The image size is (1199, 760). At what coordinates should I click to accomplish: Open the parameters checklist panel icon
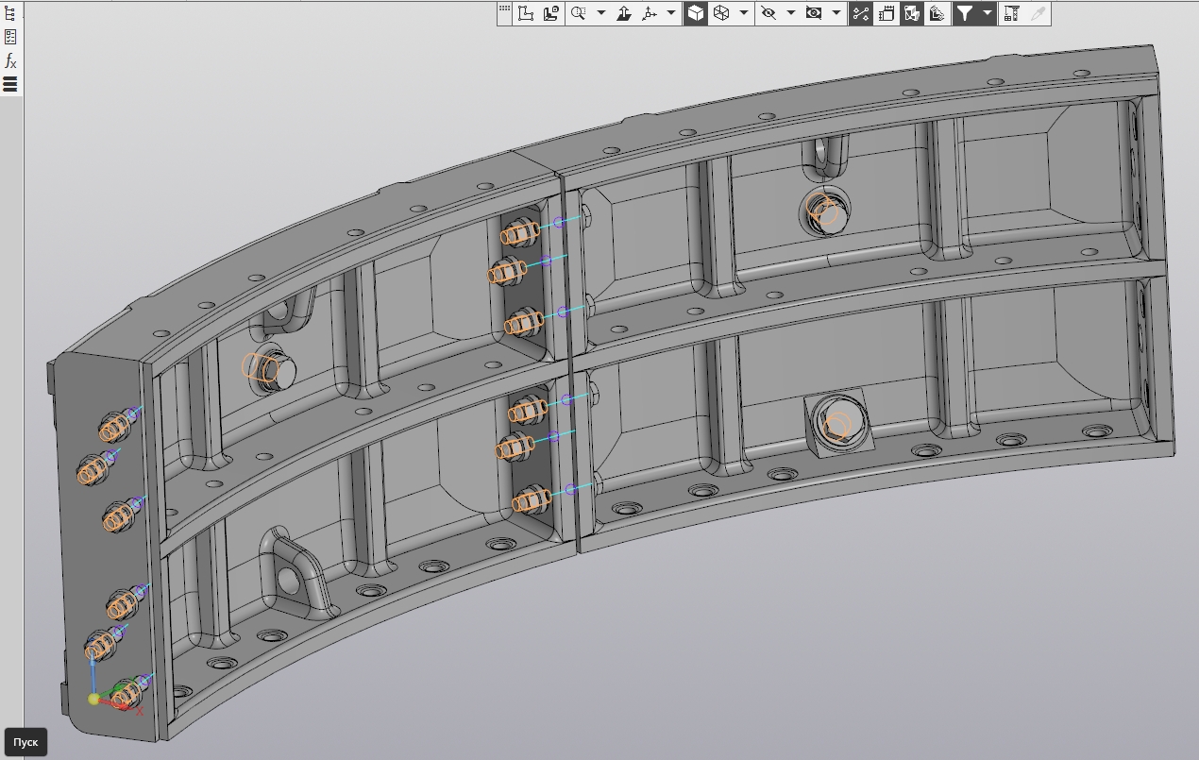click(10, 37)
